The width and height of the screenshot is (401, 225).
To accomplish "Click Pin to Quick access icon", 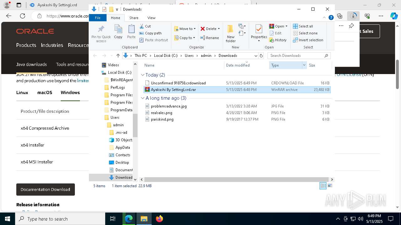I will (101, 34).
